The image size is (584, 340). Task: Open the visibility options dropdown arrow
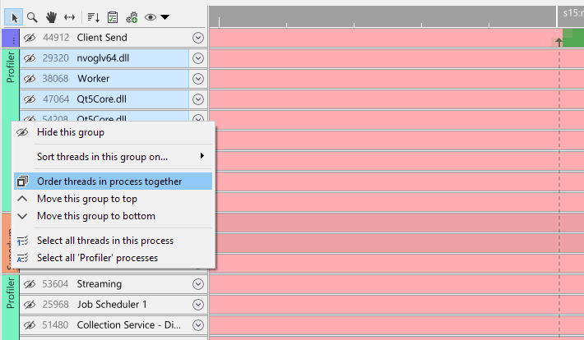click(x=165, y=16)
